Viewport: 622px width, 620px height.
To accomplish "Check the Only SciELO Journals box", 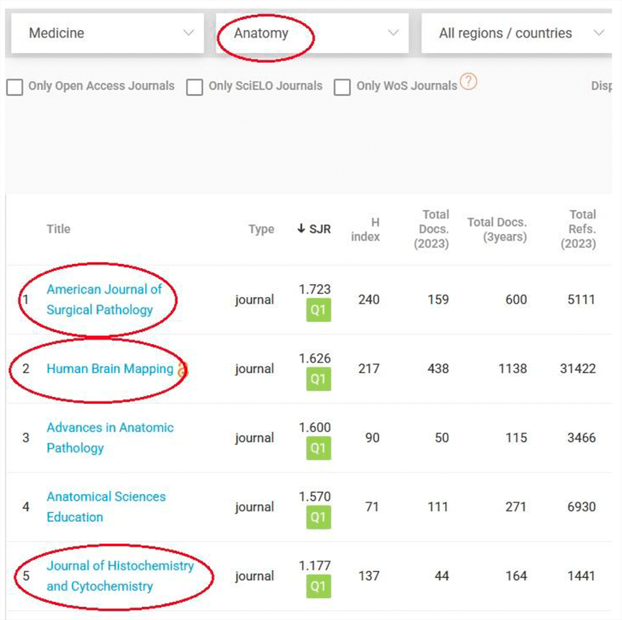I will (x=195, y=87).
